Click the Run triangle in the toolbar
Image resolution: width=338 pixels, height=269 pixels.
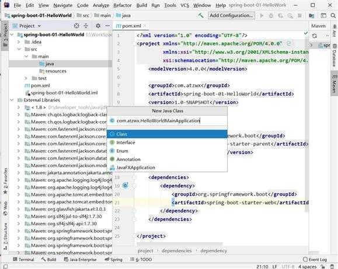coord(262,16)
